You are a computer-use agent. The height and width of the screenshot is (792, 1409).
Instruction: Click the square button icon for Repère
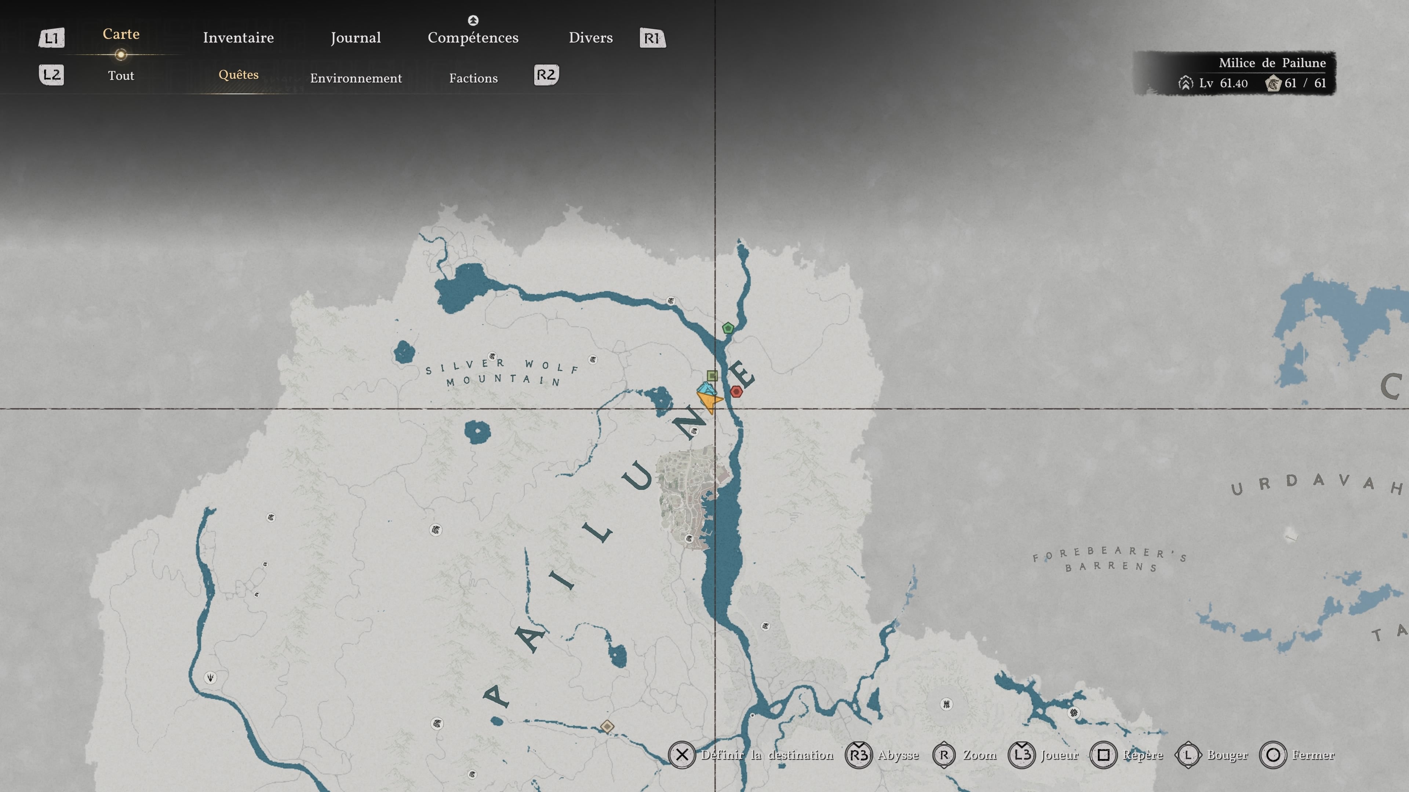coord(1103,755)
